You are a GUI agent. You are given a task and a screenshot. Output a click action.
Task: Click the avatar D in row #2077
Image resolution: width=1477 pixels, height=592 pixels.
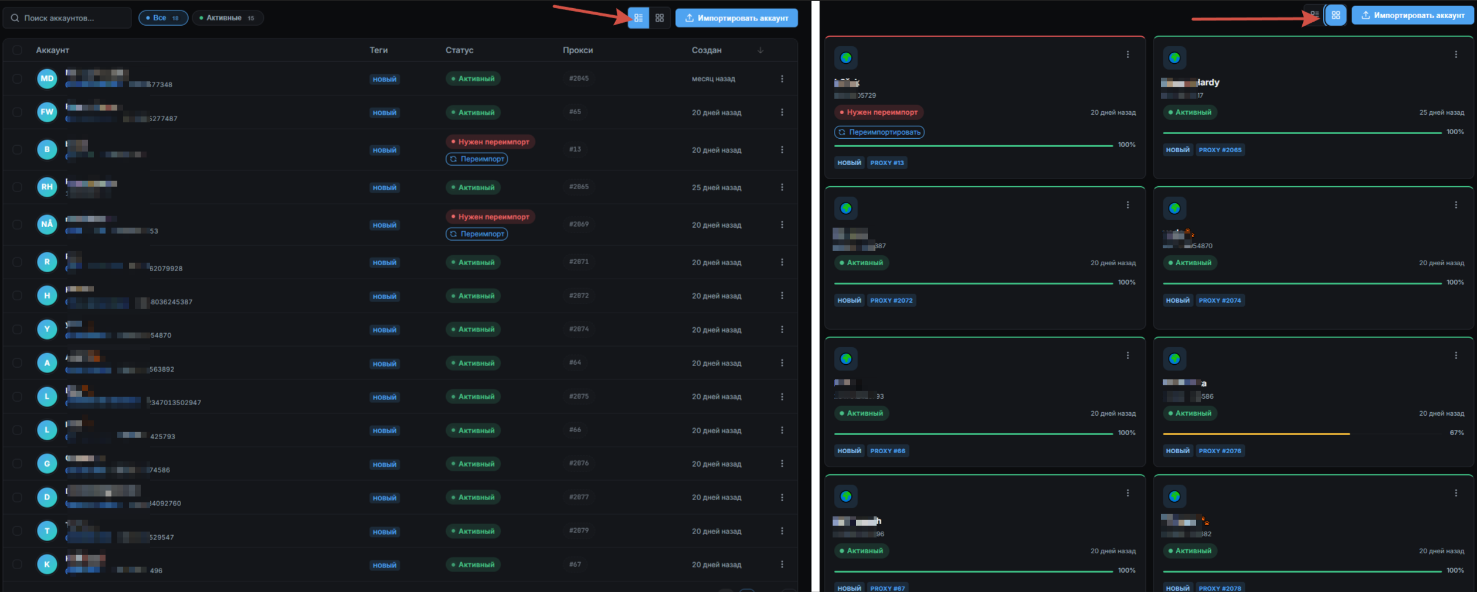point(47,497)
